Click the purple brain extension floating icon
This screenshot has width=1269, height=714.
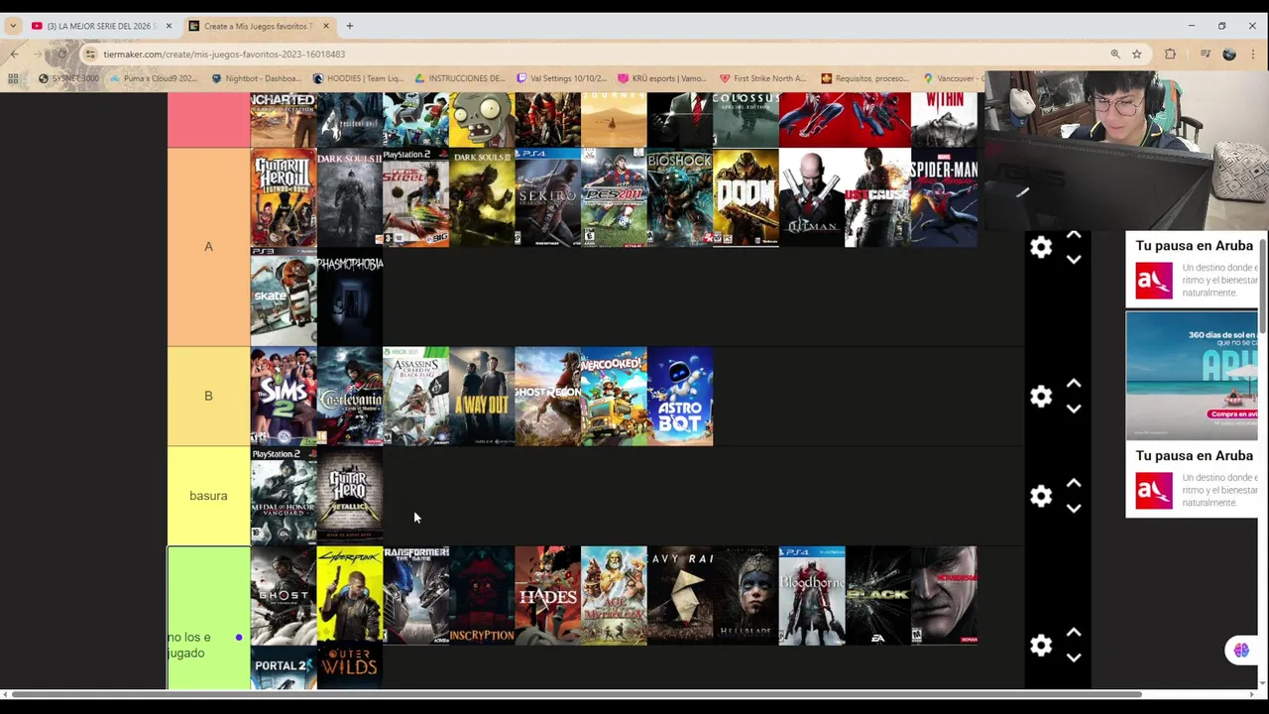(1241, 651)
